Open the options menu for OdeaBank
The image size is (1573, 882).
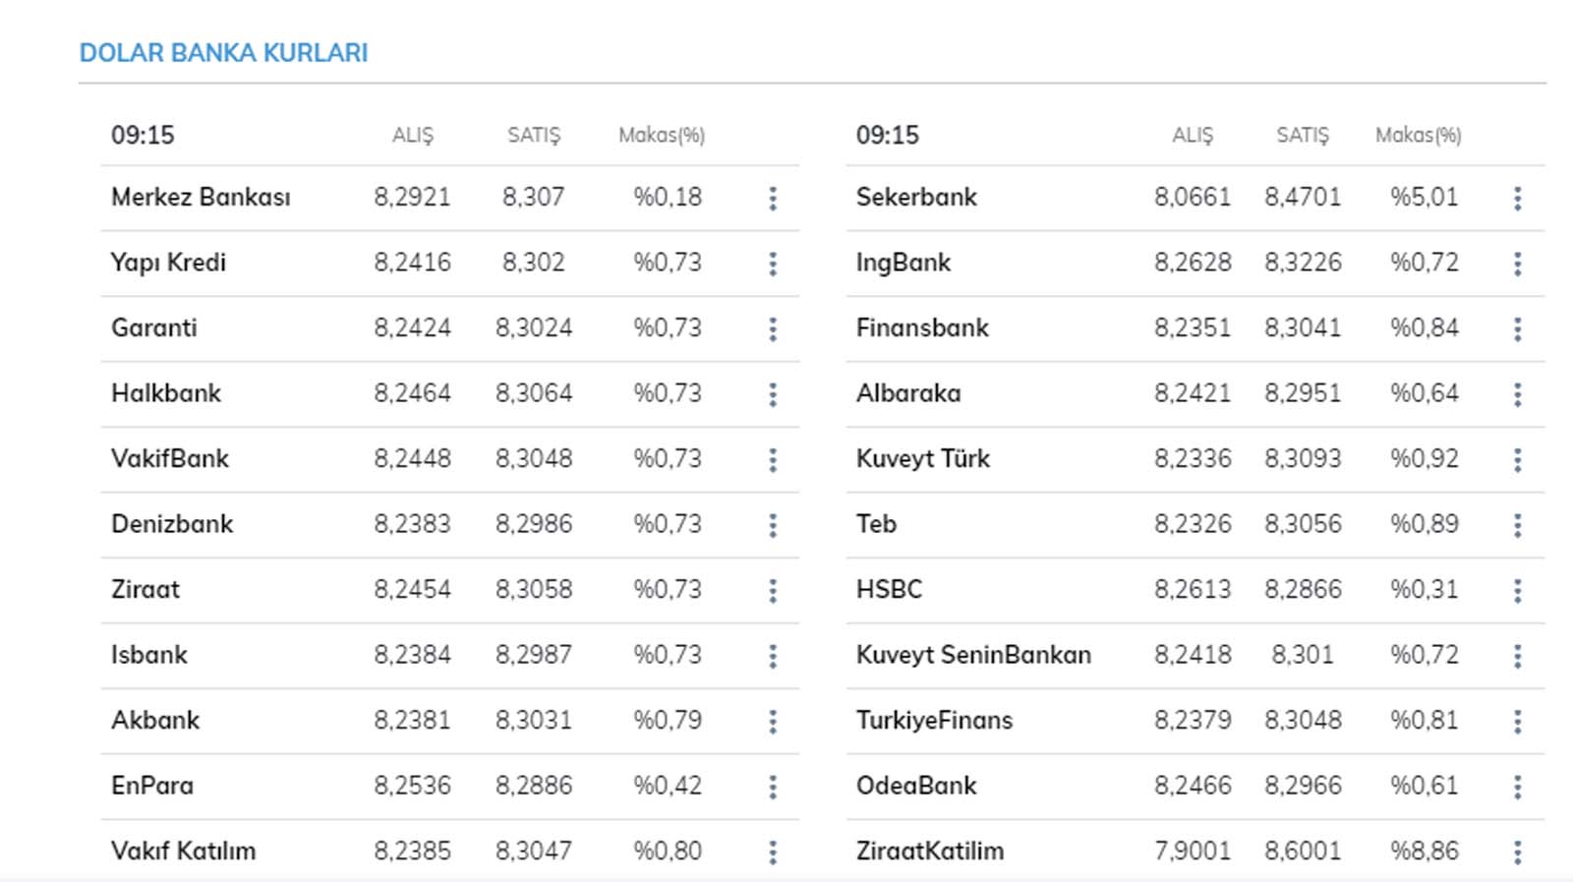(x=1518, y=787)
